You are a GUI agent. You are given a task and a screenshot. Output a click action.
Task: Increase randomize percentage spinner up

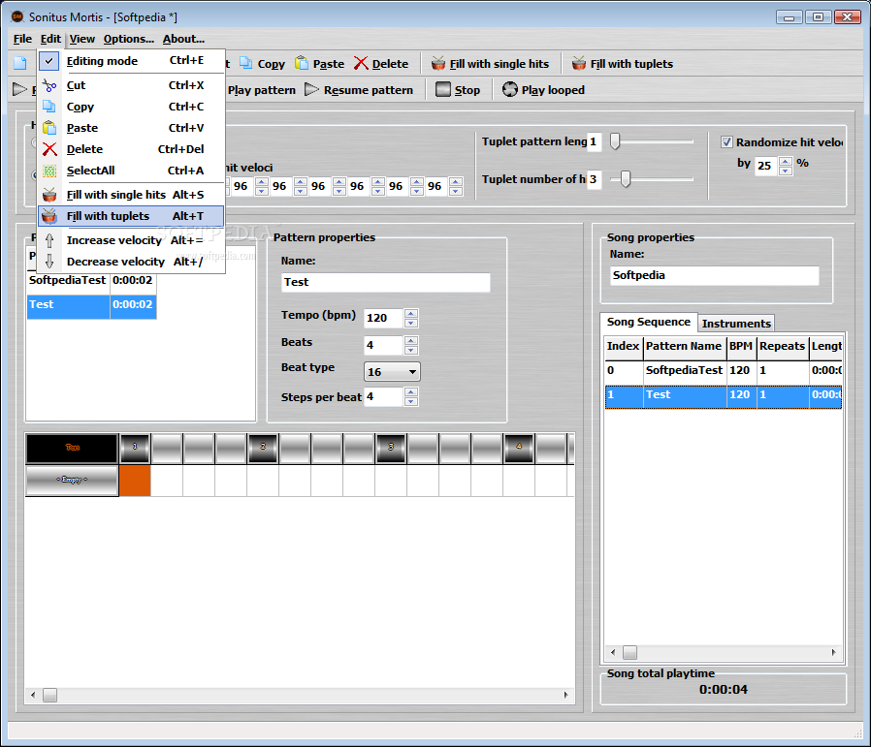coord(786,161)
